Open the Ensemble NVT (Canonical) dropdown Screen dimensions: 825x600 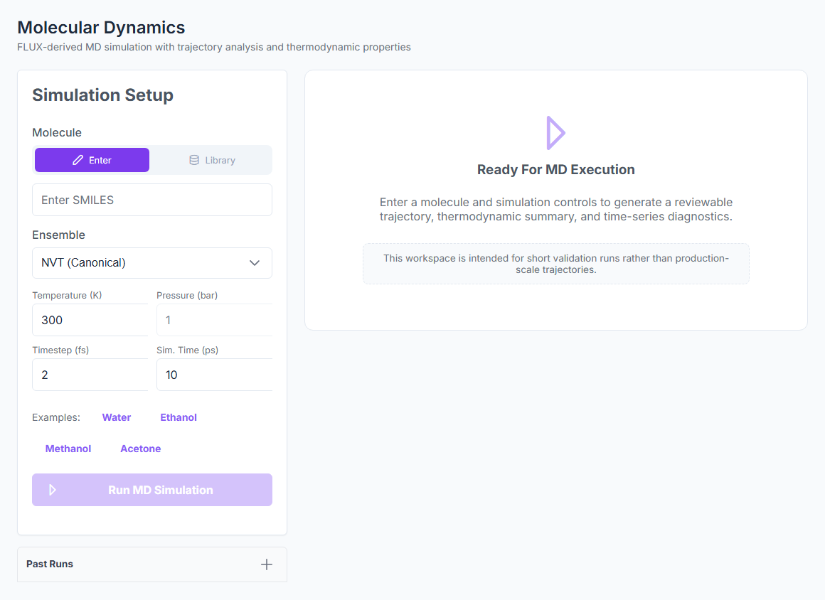click(x=152, y=263)
